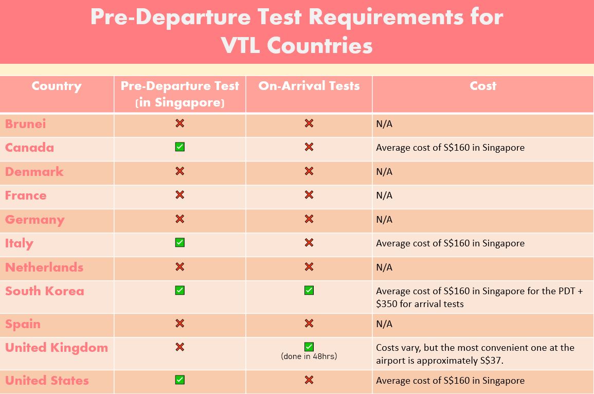This screenshot has height=394, width=594.
Task: Click Canada's green Pre-Departure Test checkmark
Action: click(179, 147)
